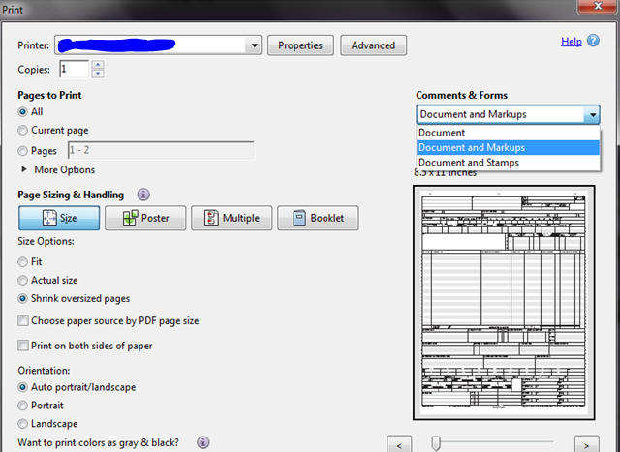620x452 pixels.
Task: Go to next preview page arrow
Action: click(x=582, y=443)
